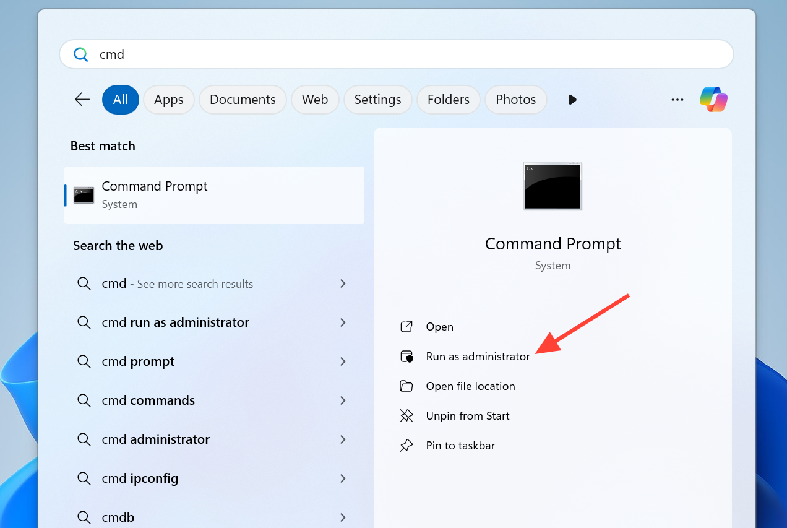Click the Open action's launch icon
The height and width of the screenshot is (528, 787).
406,327
